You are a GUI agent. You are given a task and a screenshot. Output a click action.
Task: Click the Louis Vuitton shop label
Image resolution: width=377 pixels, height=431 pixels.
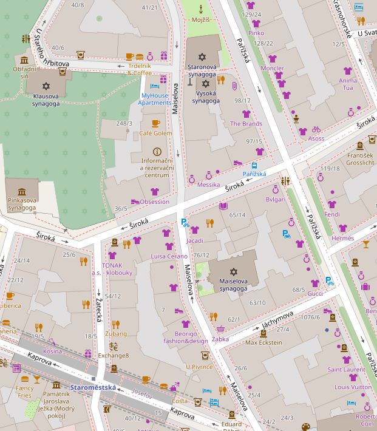pos(353,387)
